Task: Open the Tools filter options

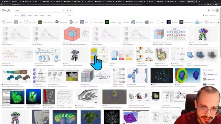Action: [69, 15]
